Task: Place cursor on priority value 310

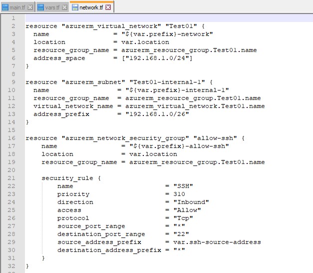Action: (x=179, y=194)
